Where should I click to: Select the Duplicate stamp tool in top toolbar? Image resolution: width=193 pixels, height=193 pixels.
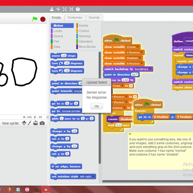tap(52, 9)
